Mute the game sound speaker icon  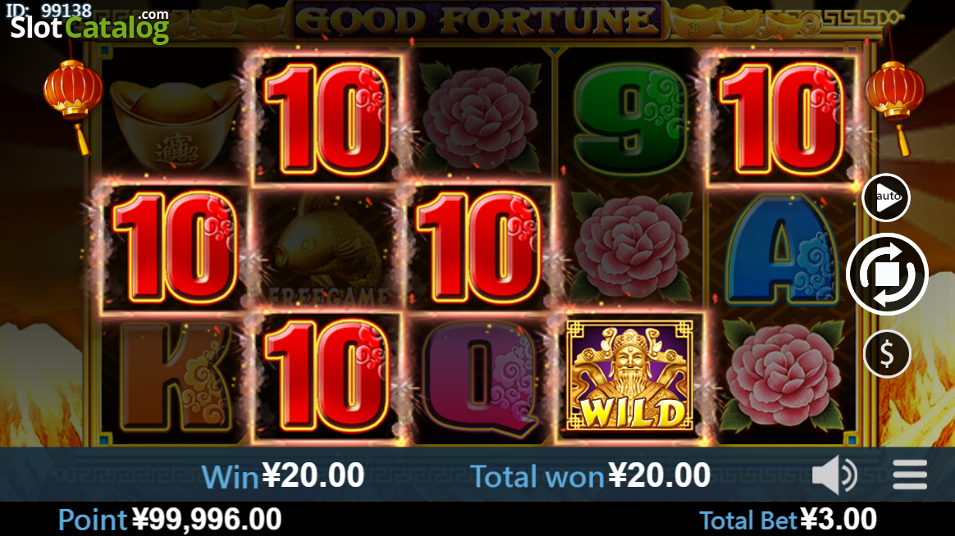click(x=834, y=475)
